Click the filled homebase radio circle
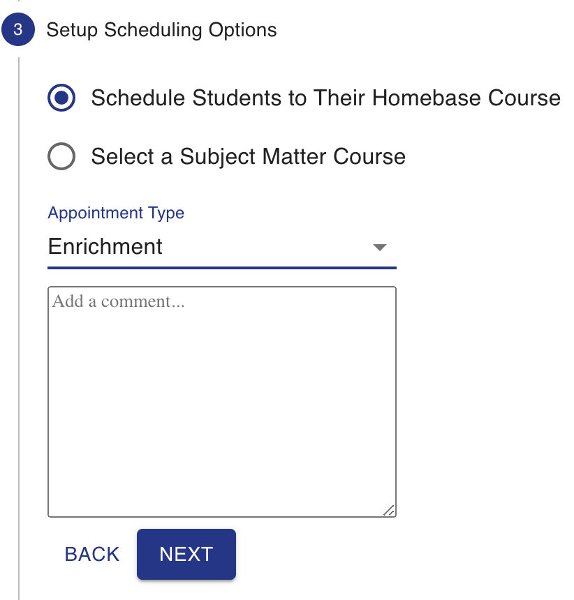This screenshot has height=600, width=574. pos(61,98)
